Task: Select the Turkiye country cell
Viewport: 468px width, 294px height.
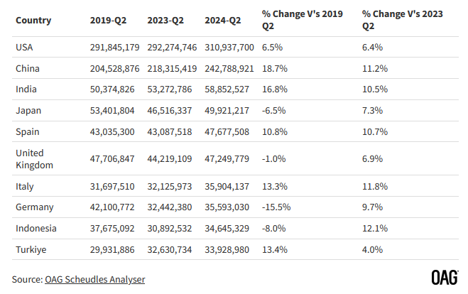Action: click(x=31, y=250)
